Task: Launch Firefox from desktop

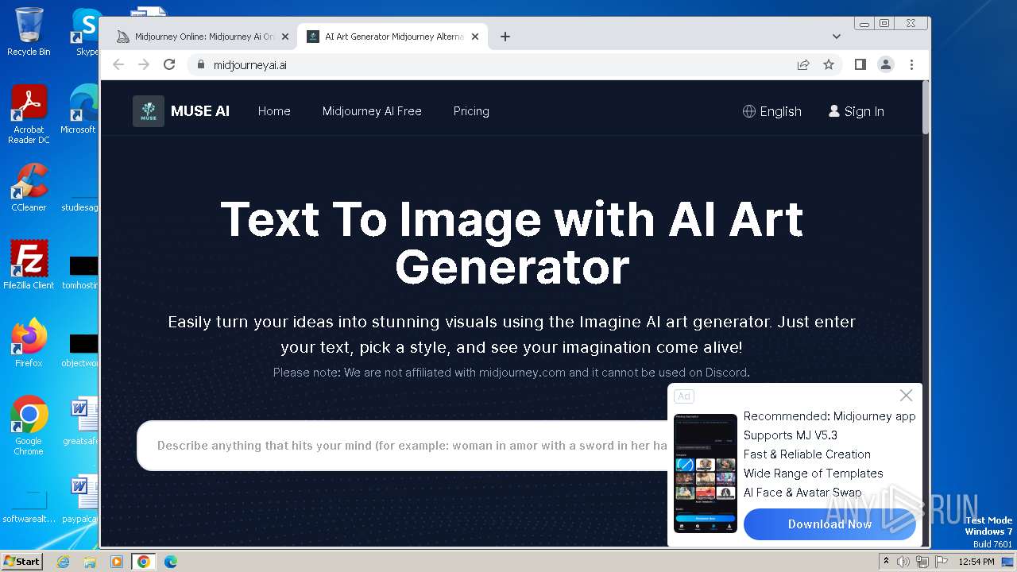Action: (29, 343)
